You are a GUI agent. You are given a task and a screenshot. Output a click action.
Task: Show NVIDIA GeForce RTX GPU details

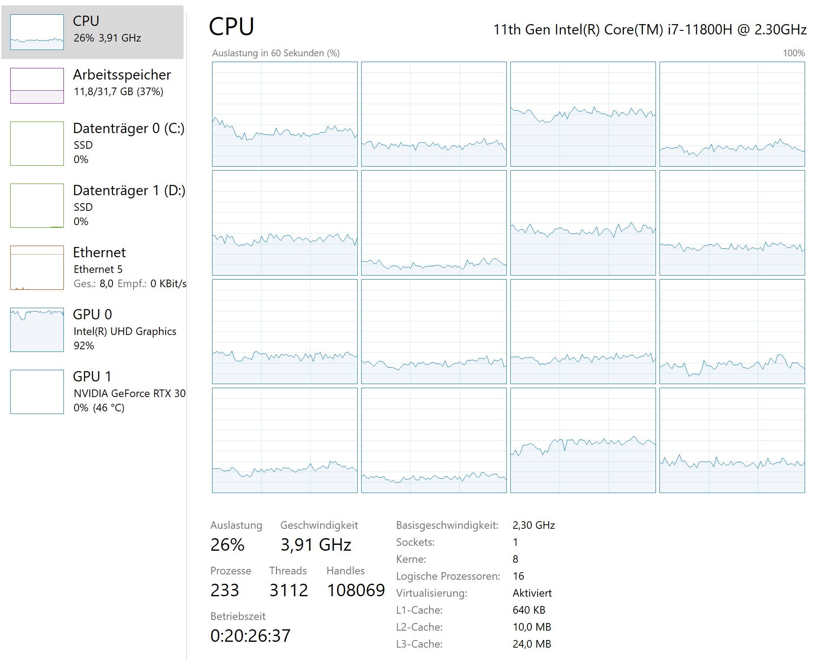pos(129,393)
